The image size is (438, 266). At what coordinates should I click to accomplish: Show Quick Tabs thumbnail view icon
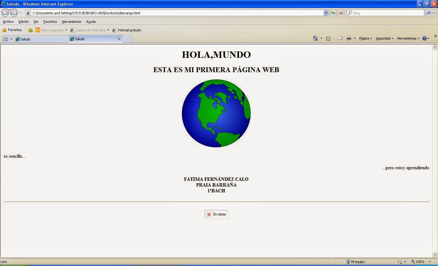pyautogui.click(x=5, y=39)
